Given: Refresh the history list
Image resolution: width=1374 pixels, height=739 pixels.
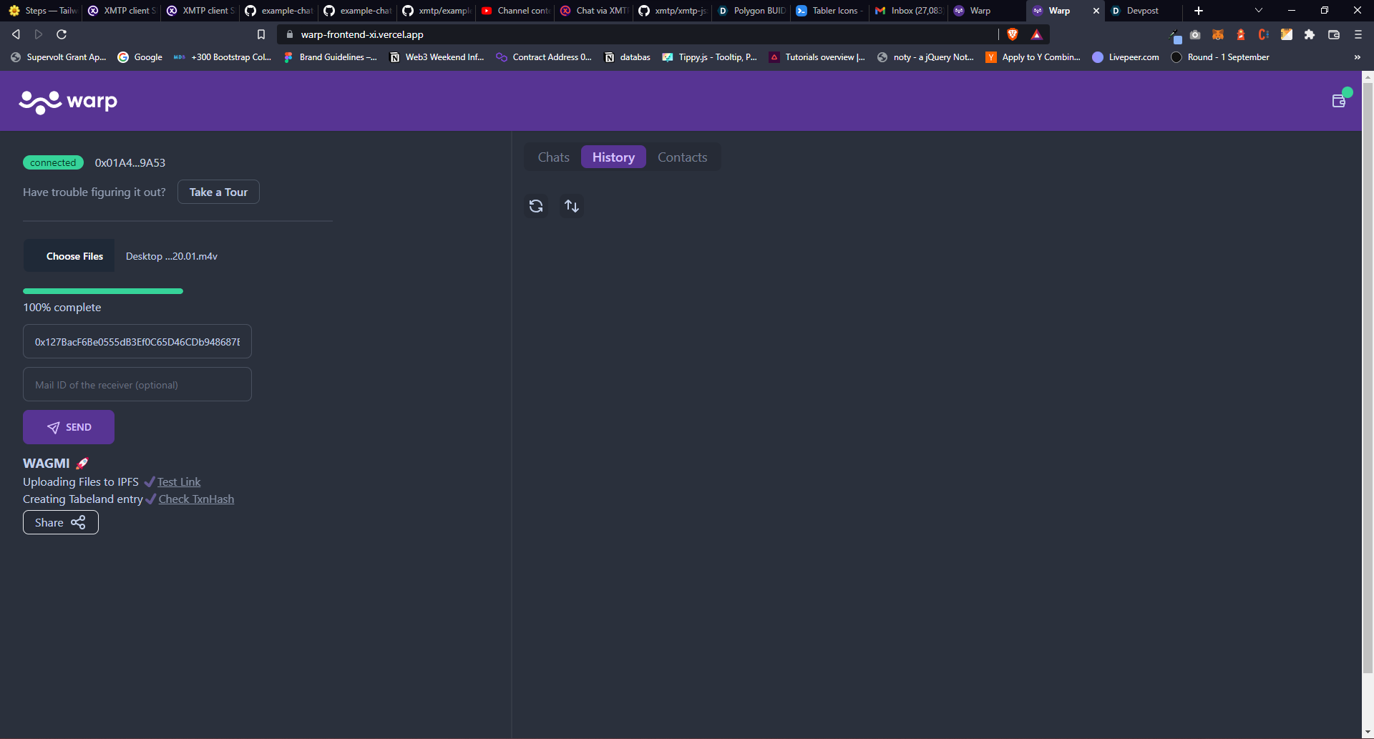Looking at the screenshot, I should tap(536, 206).
